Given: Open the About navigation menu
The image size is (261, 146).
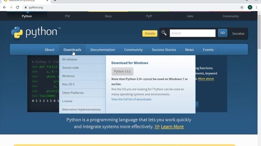Looking at the screenshot, I should coord(49,49).
